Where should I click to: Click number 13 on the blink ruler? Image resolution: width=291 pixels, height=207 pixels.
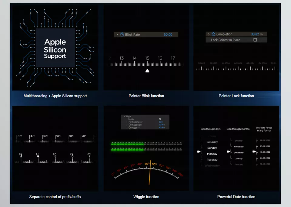[122, 58]
